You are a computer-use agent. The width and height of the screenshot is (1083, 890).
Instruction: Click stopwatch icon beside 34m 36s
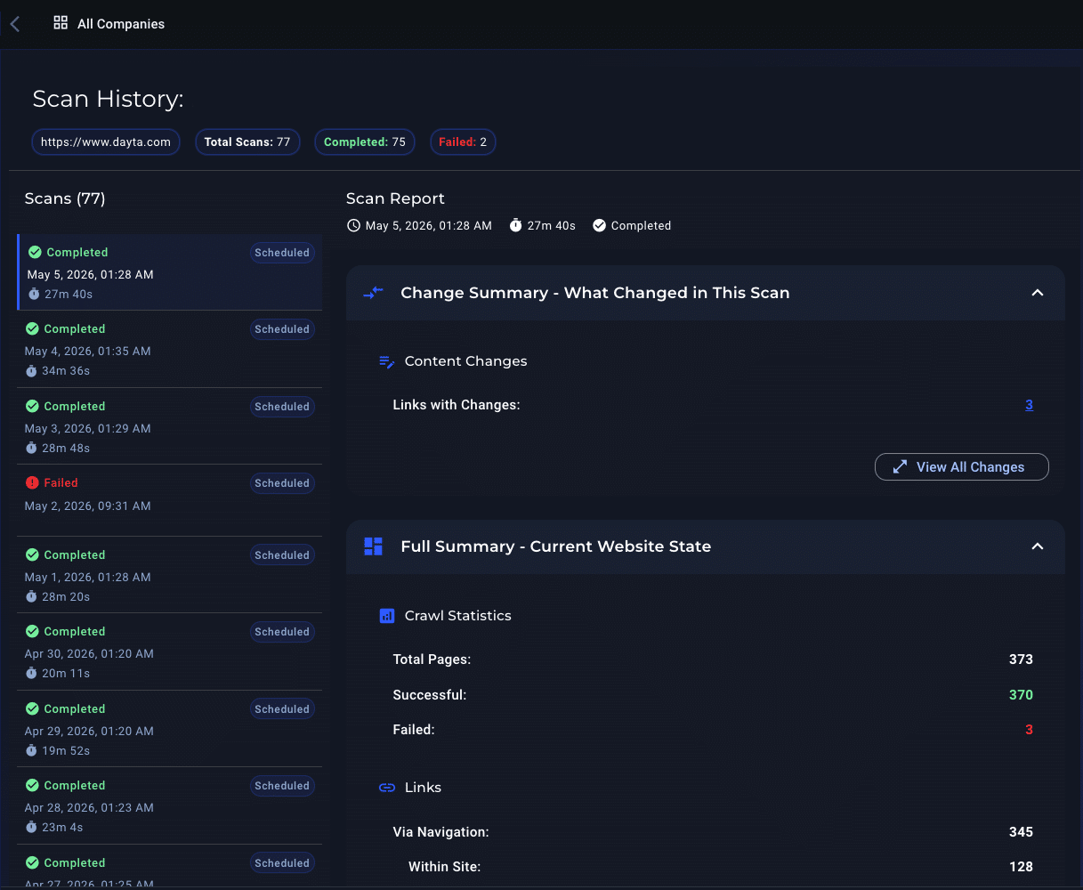pyautogui.click(x=31, y=370)
